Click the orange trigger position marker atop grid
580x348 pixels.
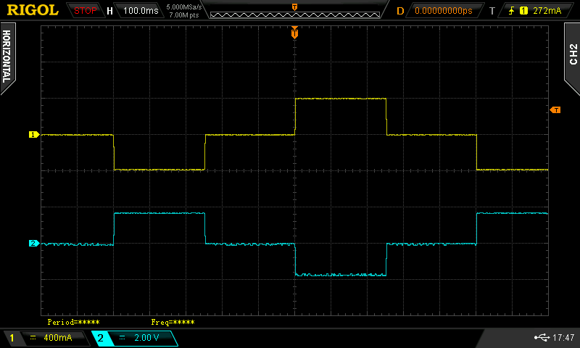coord(294,33)
